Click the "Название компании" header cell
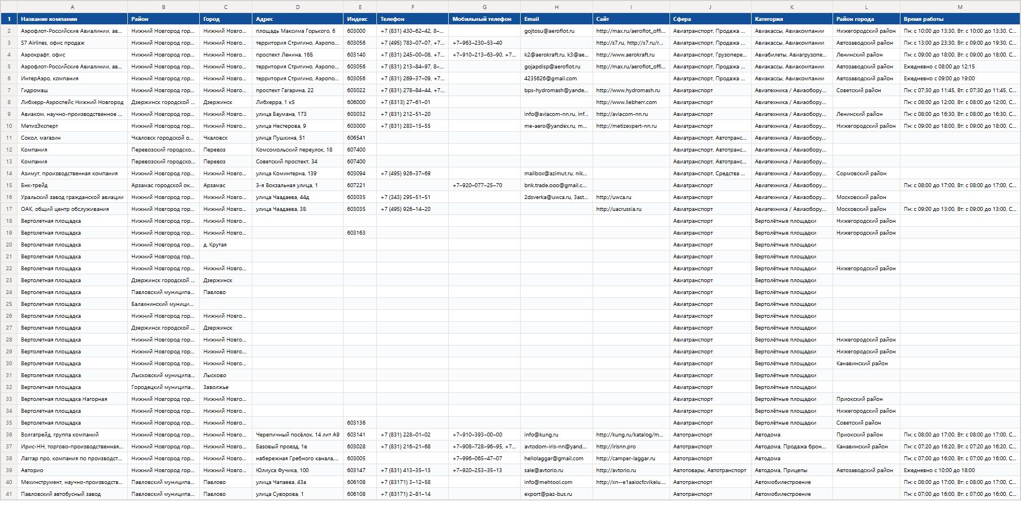1021x510 pixels. (72, 19)
